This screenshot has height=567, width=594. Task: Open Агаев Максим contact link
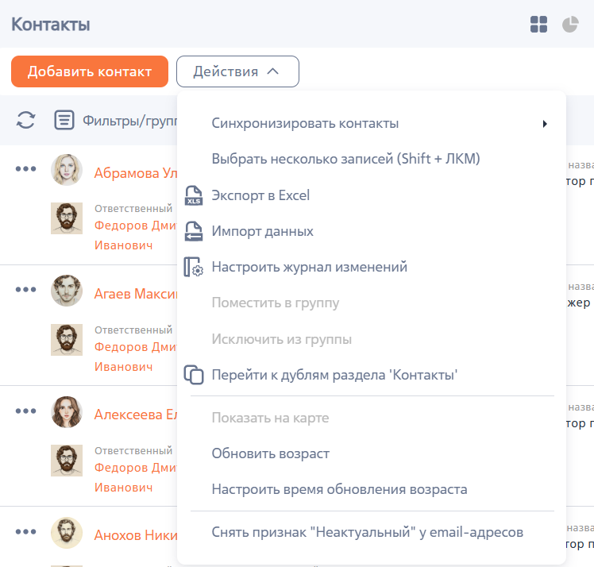136,294
